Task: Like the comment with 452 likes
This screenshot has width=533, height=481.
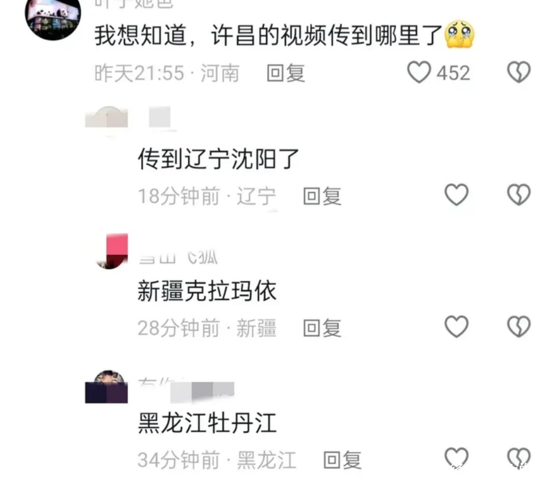Action: (419, 72)
